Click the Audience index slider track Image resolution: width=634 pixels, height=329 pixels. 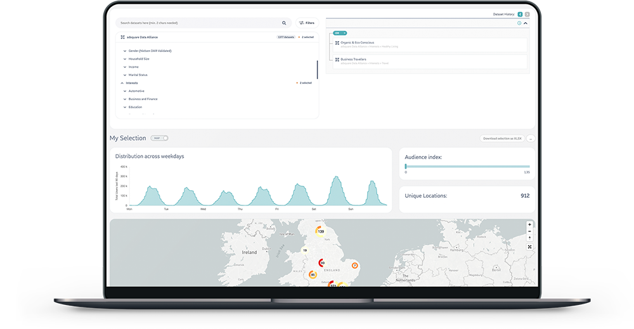coord(467,167)
